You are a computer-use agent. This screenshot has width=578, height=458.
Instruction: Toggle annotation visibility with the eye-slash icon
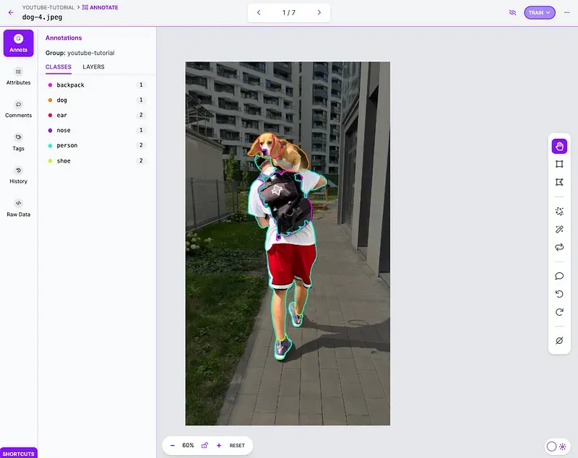[512, 12]
